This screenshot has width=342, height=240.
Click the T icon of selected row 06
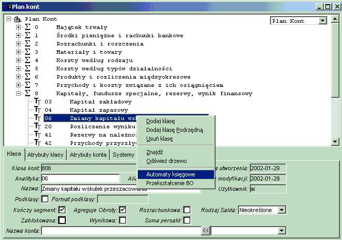click(x=37, y=118)
